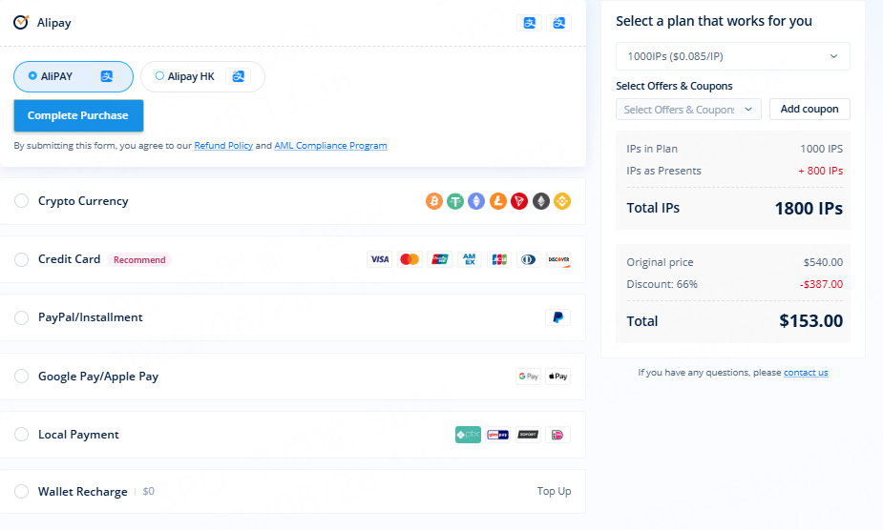Open the 1000IPs plan dropdown
The image size is (883, 530).
click(732, 56)
